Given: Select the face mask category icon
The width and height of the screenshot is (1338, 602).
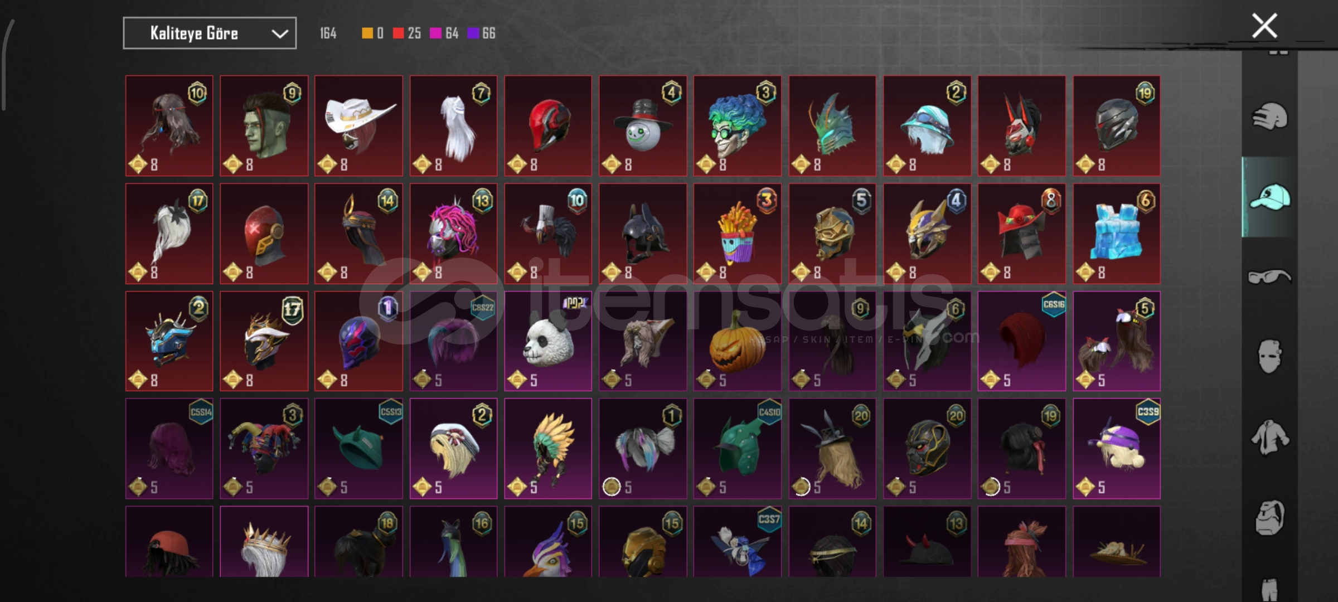Looking at the screenshot, I should (x=1269, y=356).
